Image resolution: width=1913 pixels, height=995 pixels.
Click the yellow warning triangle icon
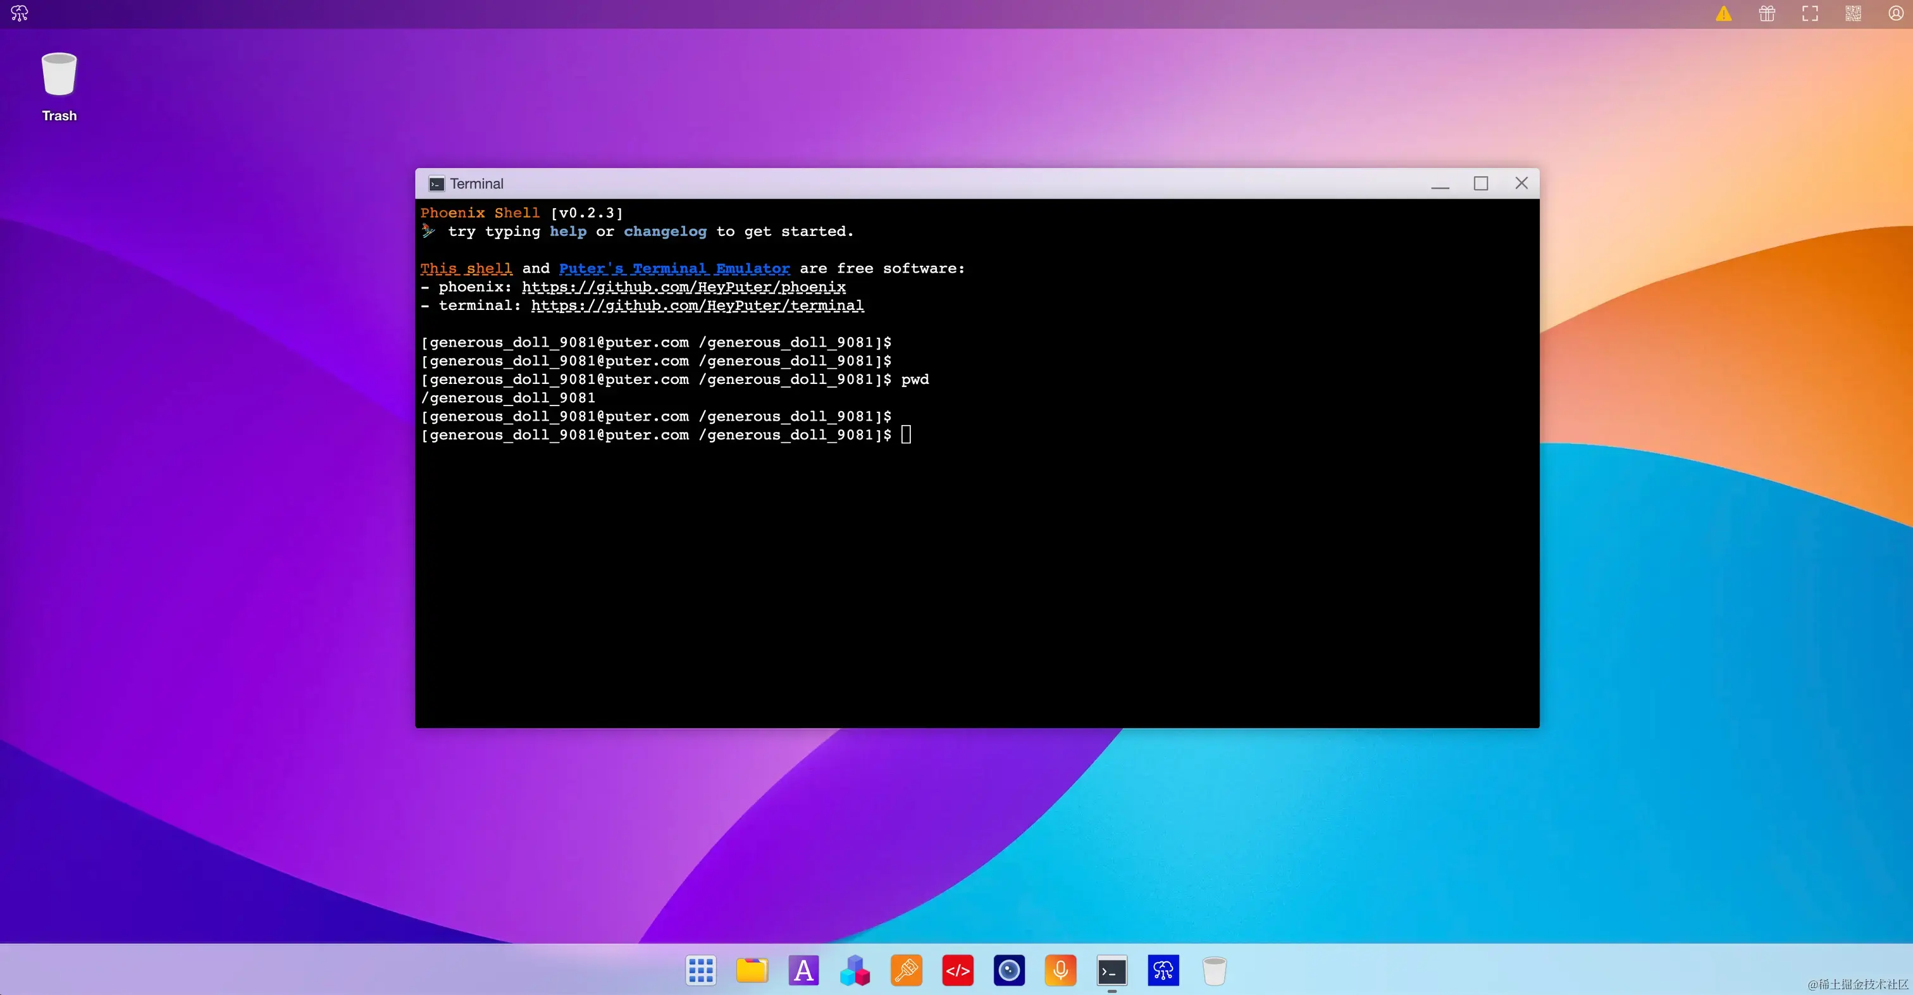tap(1724, 13)
